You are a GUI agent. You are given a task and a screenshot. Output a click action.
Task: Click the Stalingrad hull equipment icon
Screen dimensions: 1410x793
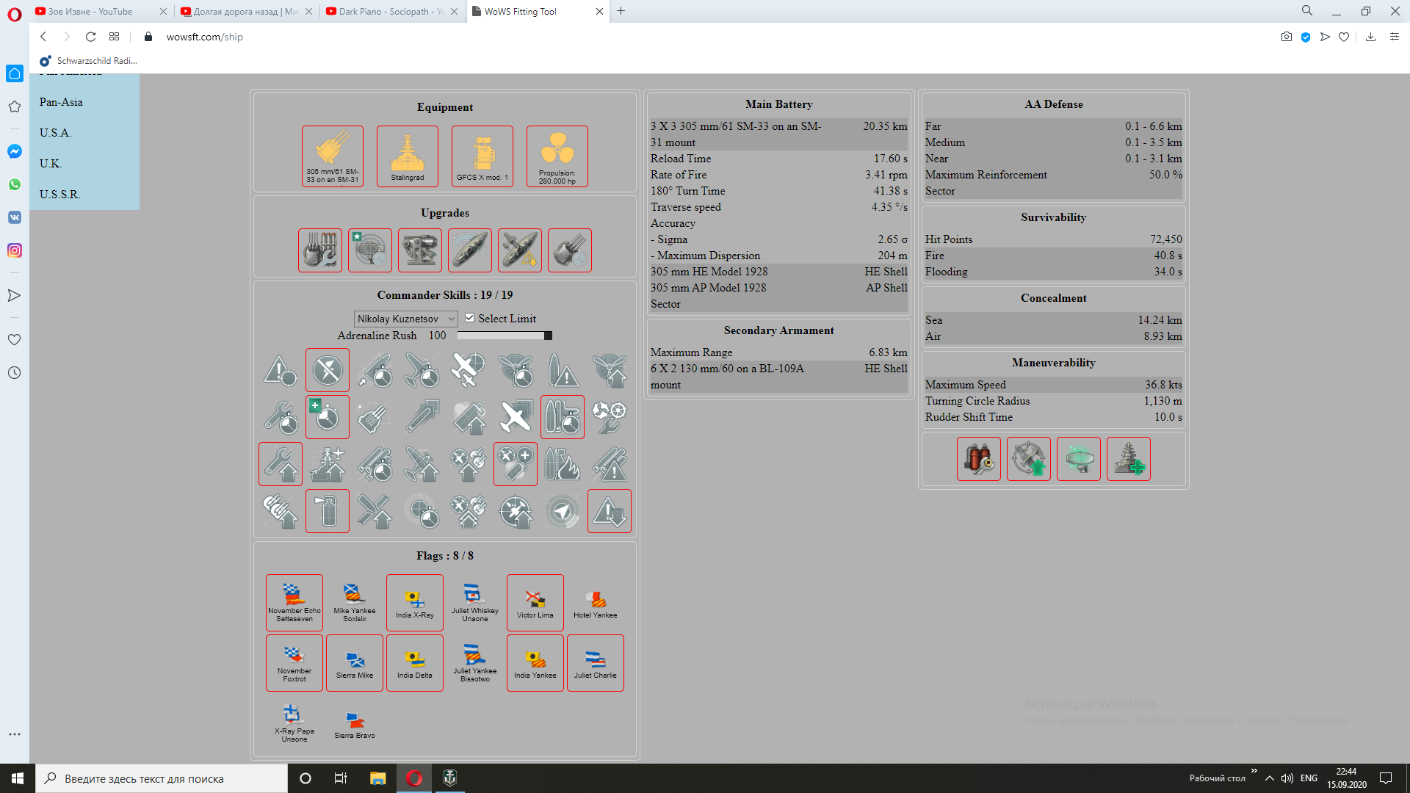[x=407, y=156]
